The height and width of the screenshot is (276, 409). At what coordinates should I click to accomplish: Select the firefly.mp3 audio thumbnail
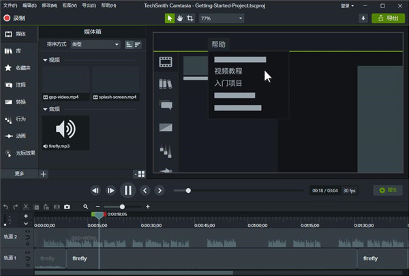point(65,129)
